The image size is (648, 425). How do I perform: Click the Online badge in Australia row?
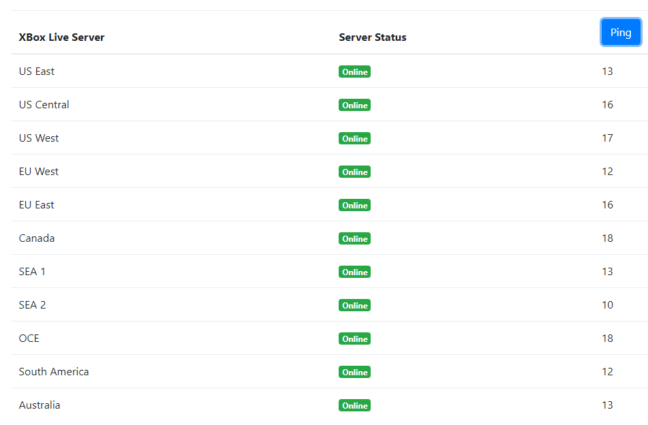[354, 406]
